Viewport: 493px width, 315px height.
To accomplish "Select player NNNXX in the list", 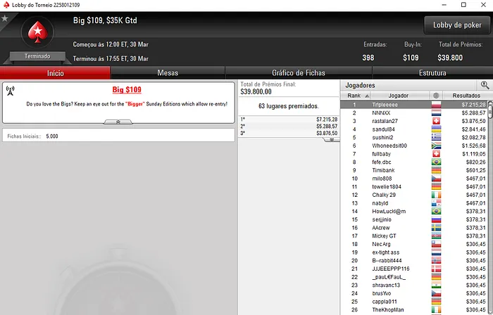I will (414, 113).
